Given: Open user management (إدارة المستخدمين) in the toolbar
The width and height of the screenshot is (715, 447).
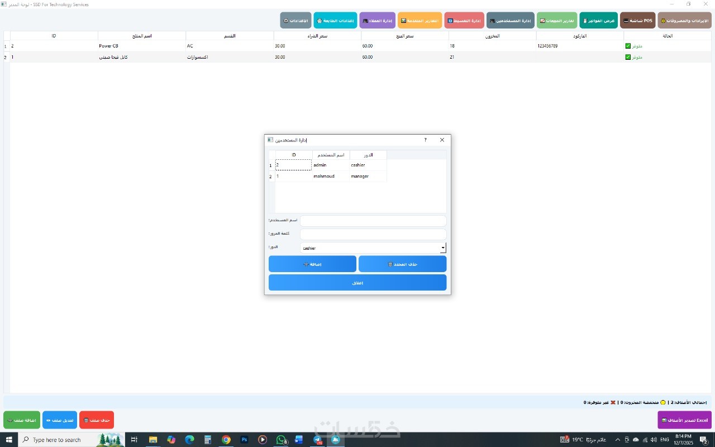Looking at the screenshot, I should pos(510,21).
